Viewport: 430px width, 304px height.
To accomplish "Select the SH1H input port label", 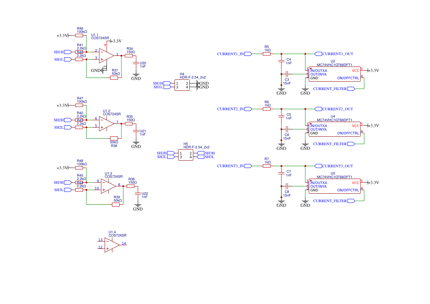I will coord(59,52).
